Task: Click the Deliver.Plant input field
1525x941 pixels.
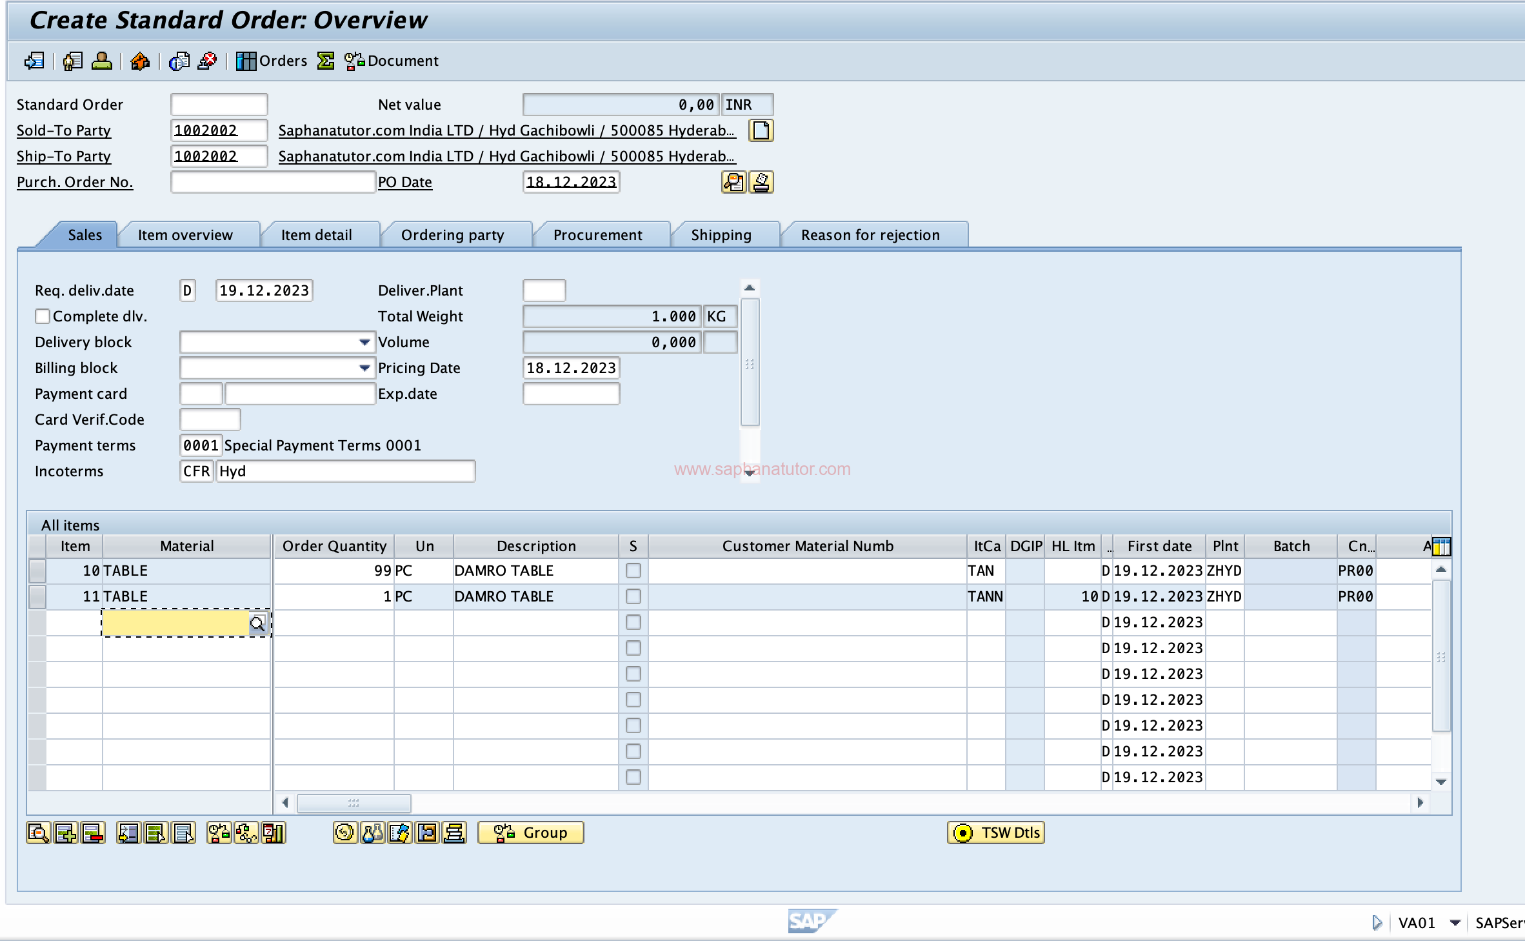Action: [x=544, y=290]
